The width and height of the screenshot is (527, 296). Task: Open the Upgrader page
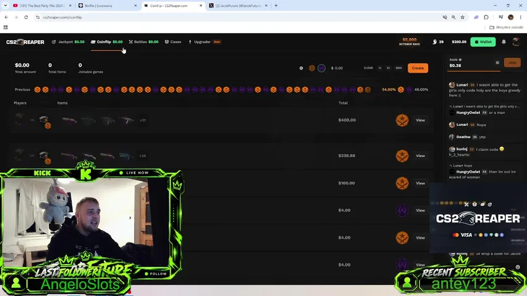point(204,42)
